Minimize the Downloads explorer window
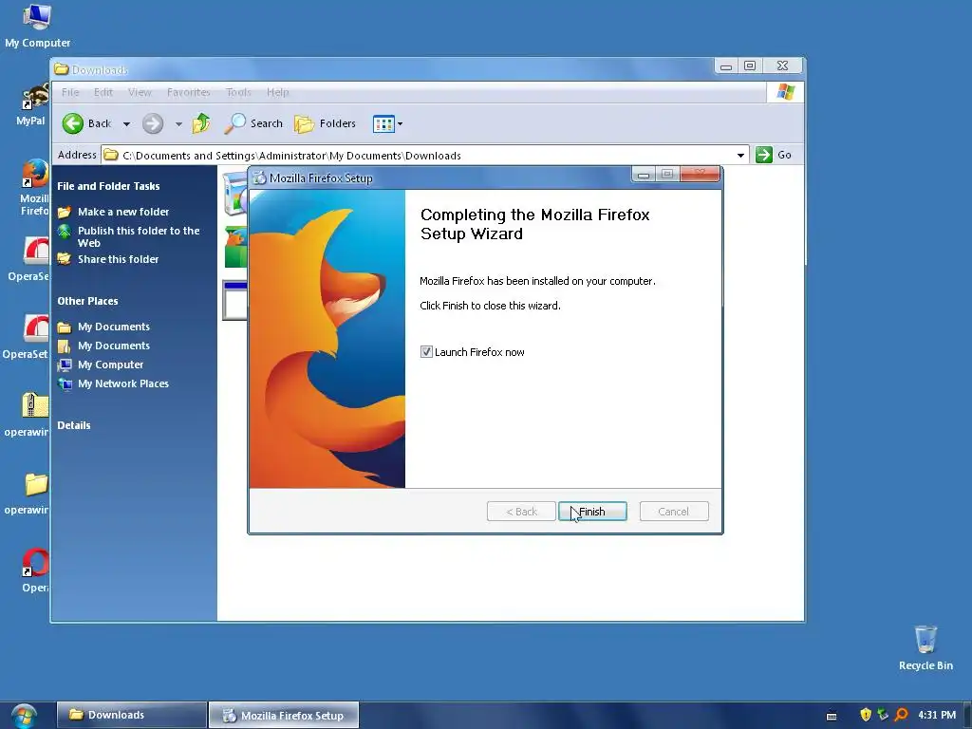Image resolution: width=972 pixels, height=729 pixels. (x=726, y=65)
